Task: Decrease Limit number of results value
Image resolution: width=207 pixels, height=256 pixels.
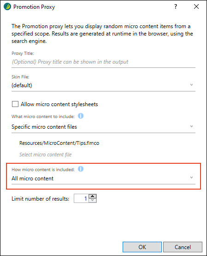Action: (x=93, y=200)
